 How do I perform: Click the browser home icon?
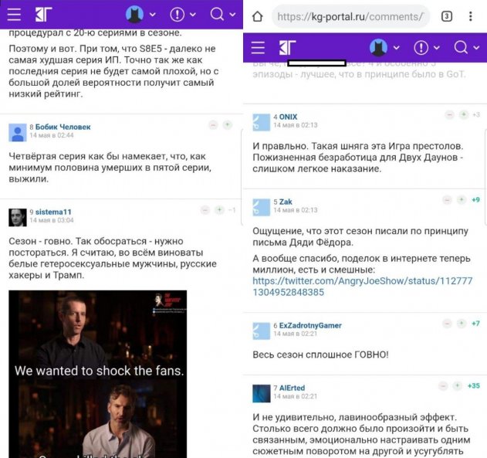tap(258, 16)
